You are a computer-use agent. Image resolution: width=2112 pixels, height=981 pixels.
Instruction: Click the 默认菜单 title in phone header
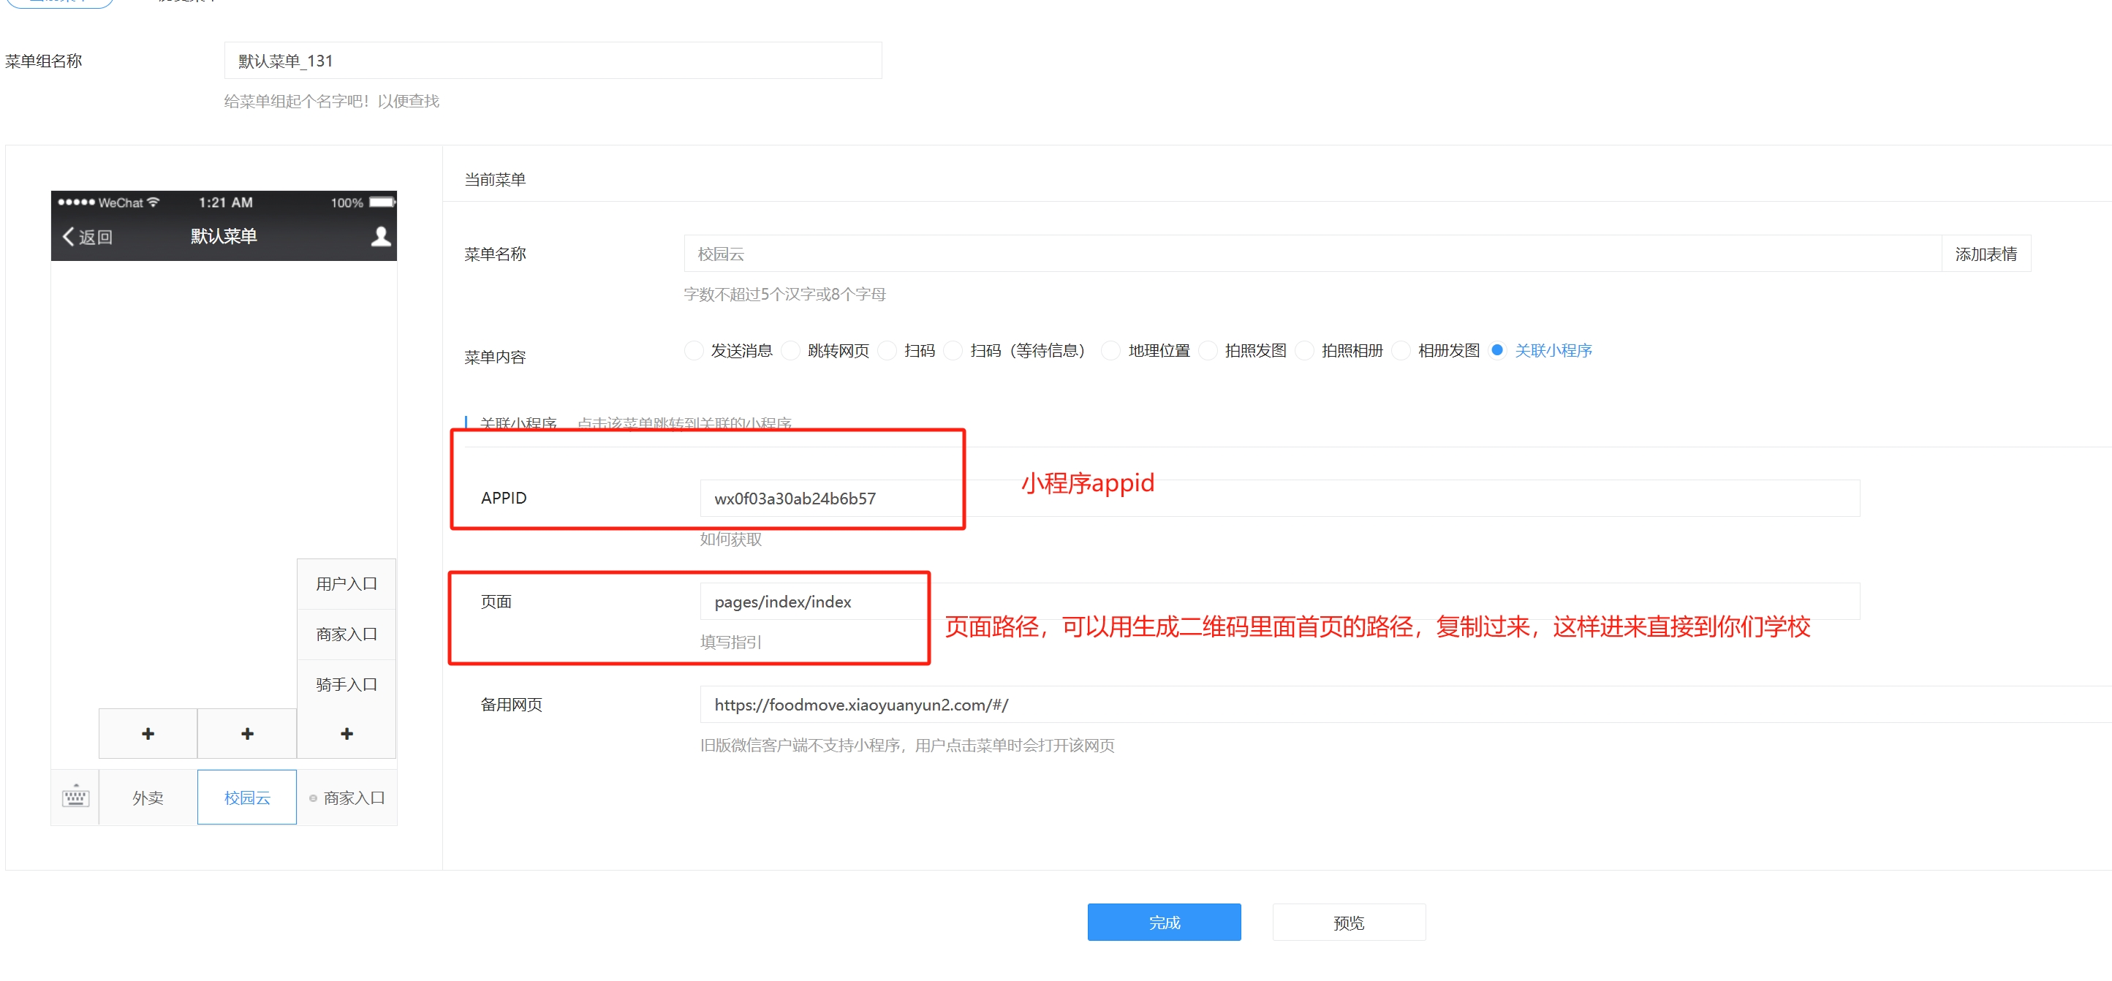[x=224, y=236]
